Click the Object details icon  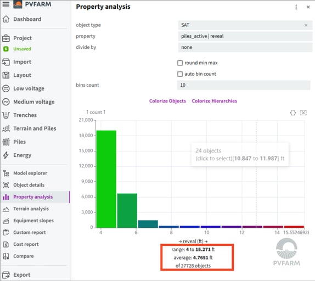(x=6, y=185)
